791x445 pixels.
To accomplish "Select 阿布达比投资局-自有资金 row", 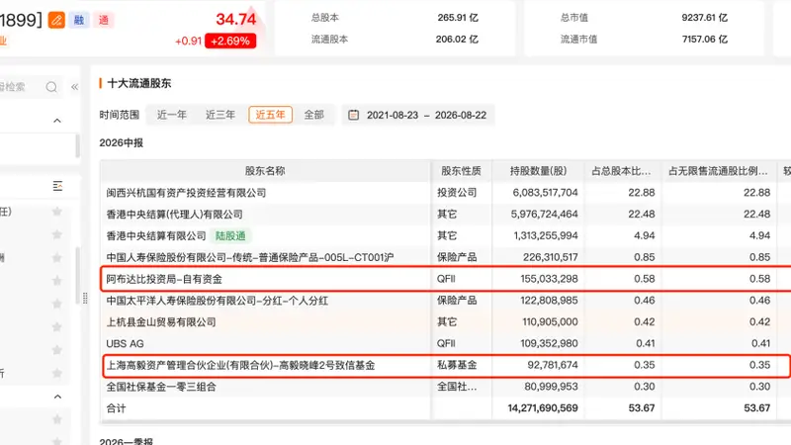I will coord(446,279).
